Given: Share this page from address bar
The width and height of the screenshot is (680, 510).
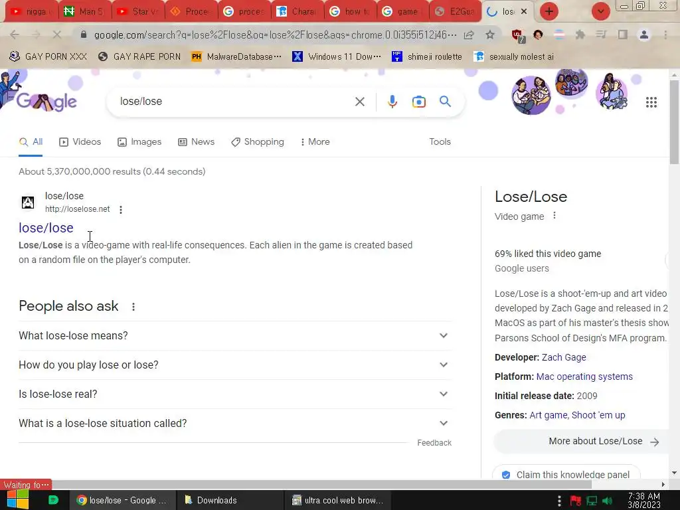Looking at the screenshot, I should [469, 35].
